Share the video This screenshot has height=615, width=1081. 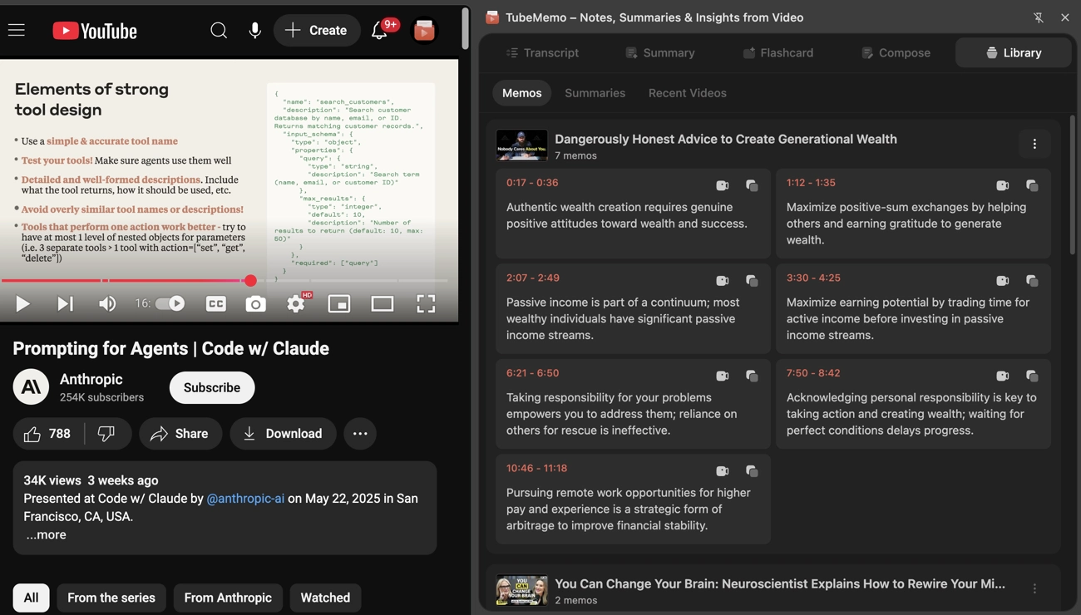[x=180, y=434]
